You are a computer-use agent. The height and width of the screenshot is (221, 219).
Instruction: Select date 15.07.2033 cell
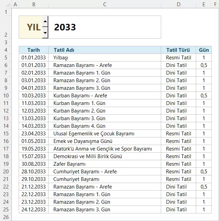34,156
